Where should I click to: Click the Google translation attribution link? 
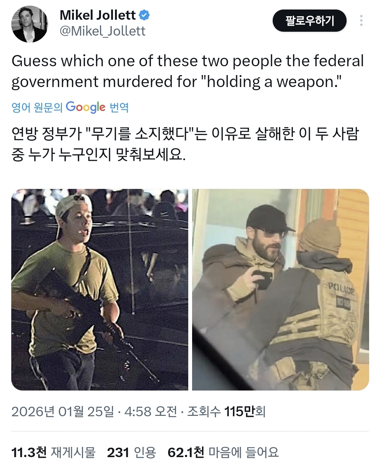[70, 107]
